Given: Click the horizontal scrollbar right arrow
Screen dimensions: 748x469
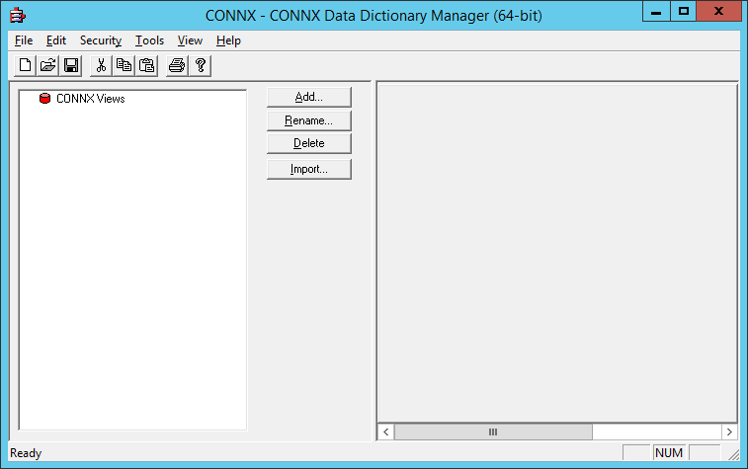Looking at the screenshot, I should [x=729, y=431].
